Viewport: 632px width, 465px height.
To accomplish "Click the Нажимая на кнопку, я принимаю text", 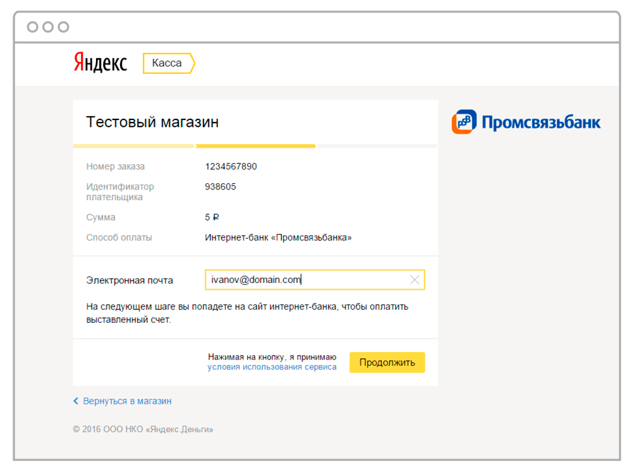I will click(272, 356).
